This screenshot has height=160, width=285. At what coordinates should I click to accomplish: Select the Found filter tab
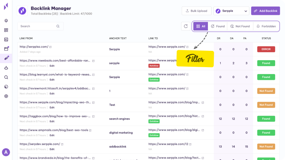click(x=218, y=26)
